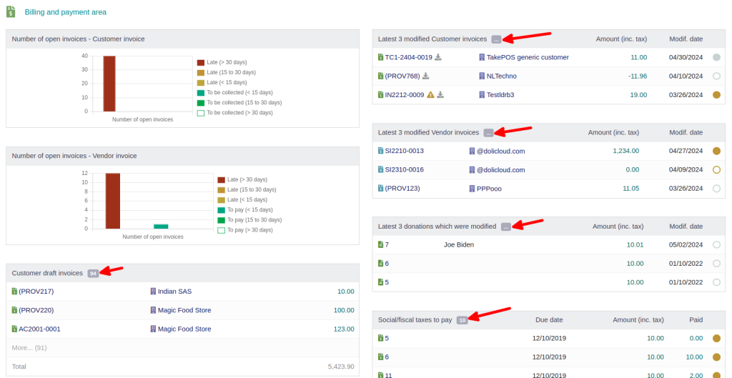The width and height of the screenshot is (732, 378).
Task: Click the download icon beside IN2212-0009
Action: click(441, 94)
